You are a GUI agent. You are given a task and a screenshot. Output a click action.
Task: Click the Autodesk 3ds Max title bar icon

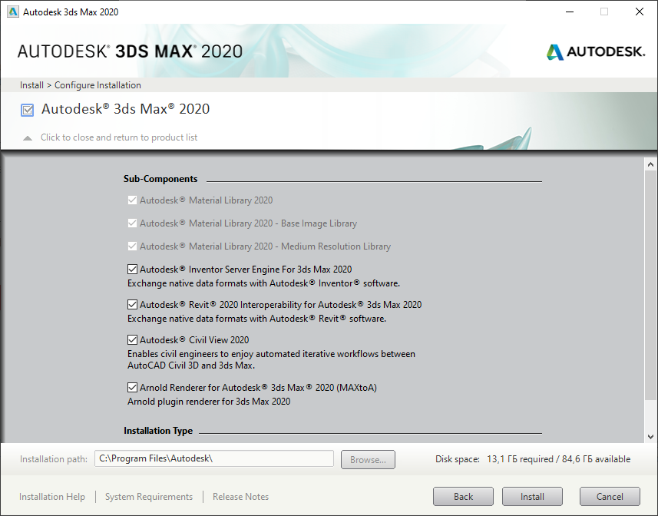13,12
